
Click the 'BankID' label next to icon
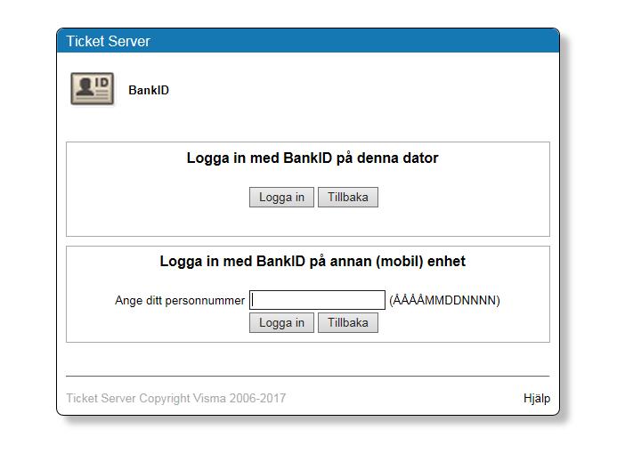click(149, 90)
